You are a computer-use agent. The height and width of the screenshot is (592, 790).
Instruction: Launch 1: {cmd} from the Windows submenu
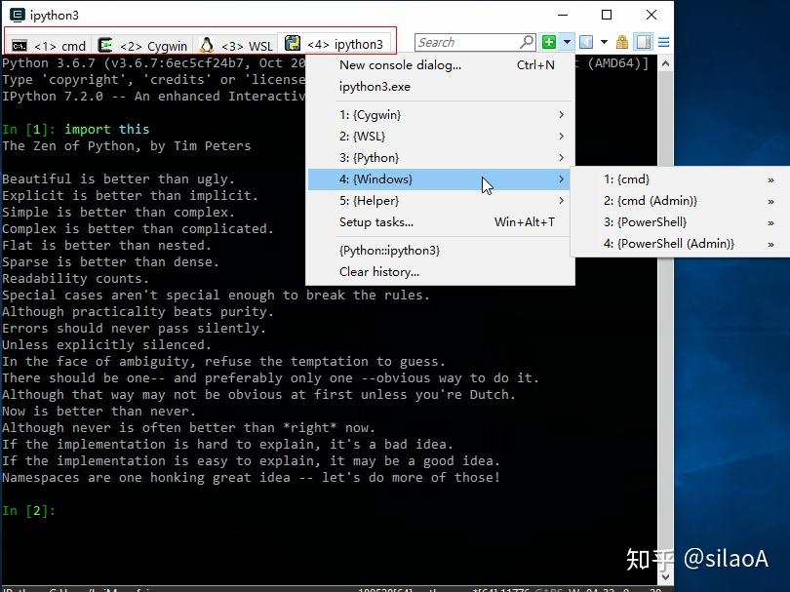[x=681, y=179]
